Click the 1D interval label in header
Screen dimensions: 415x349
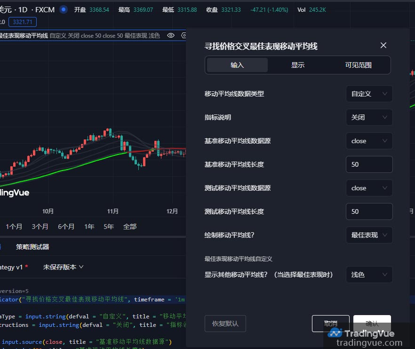(23, 10)
